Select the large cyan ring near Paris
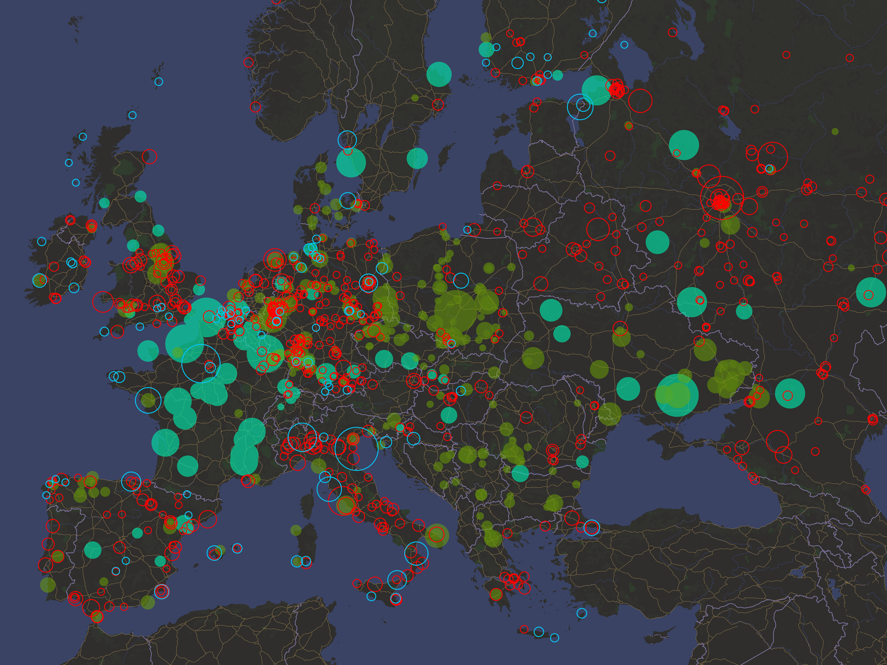Viewport: 887px width, 665px height. [x=201, y=363]
